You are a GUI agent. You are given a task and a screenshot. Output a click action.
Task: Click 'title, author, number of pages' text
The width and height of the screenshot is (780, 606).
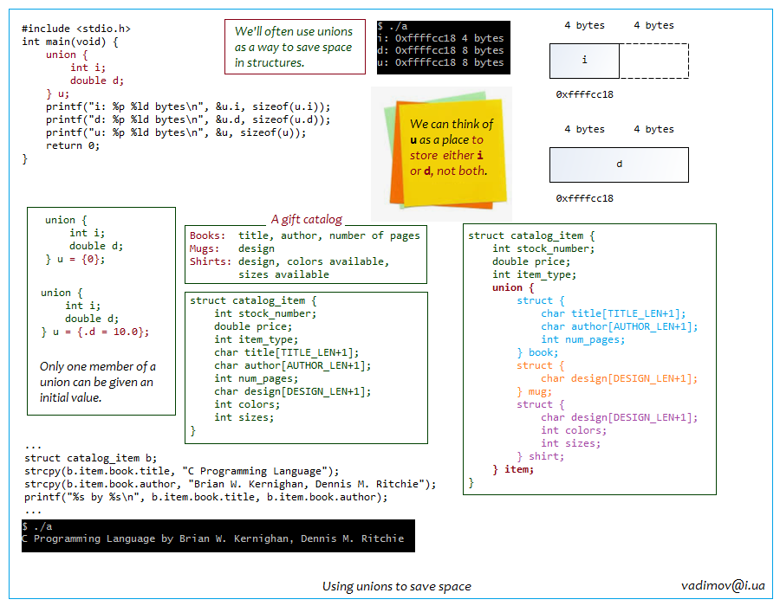pos(328,236)
